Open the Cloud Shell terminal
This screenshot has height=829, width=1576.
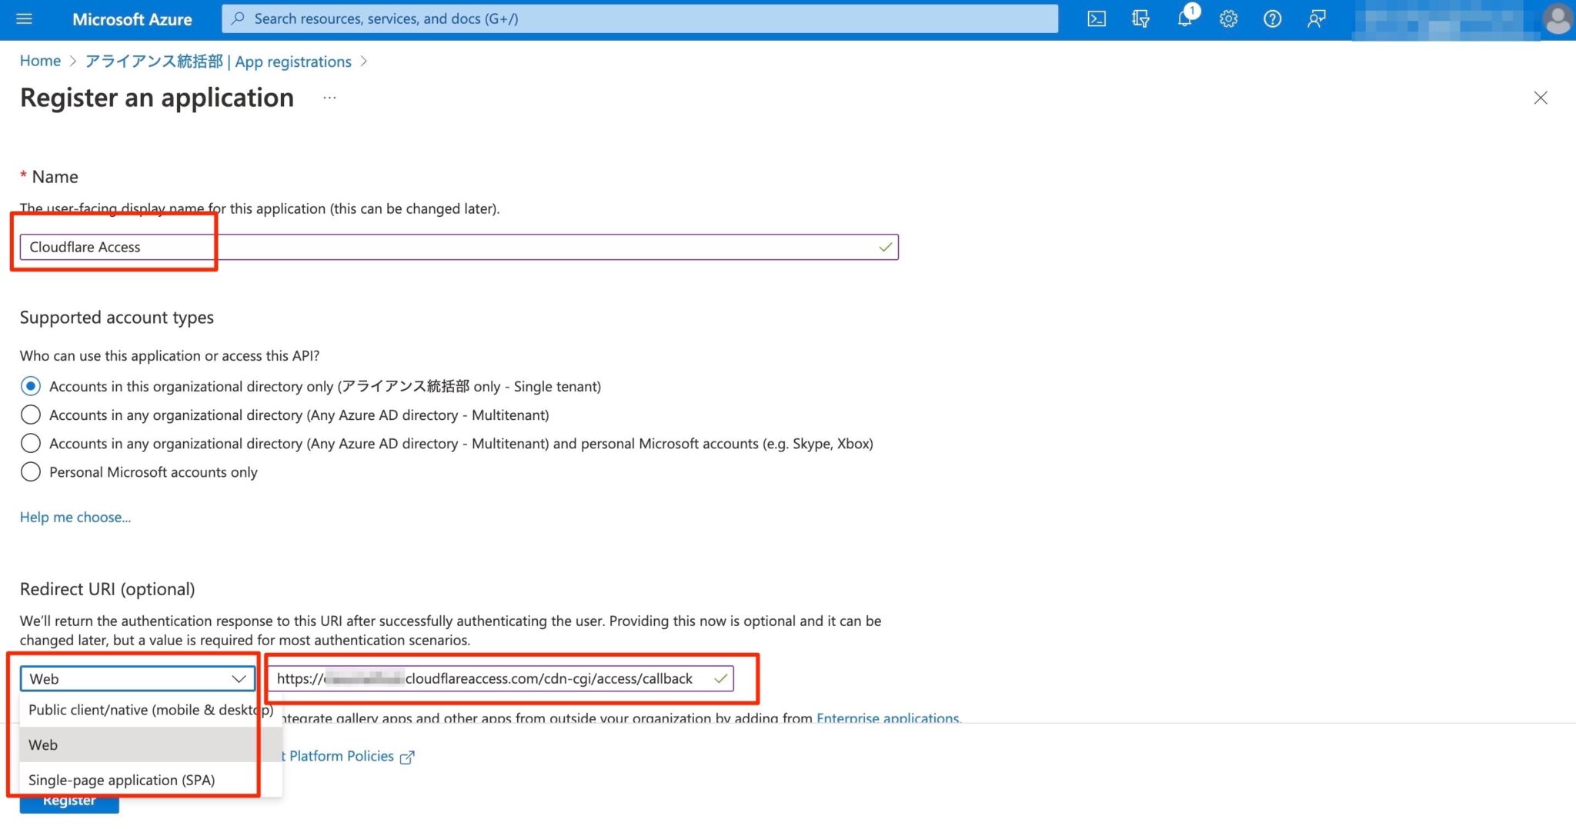click(x=1096, y=18)
